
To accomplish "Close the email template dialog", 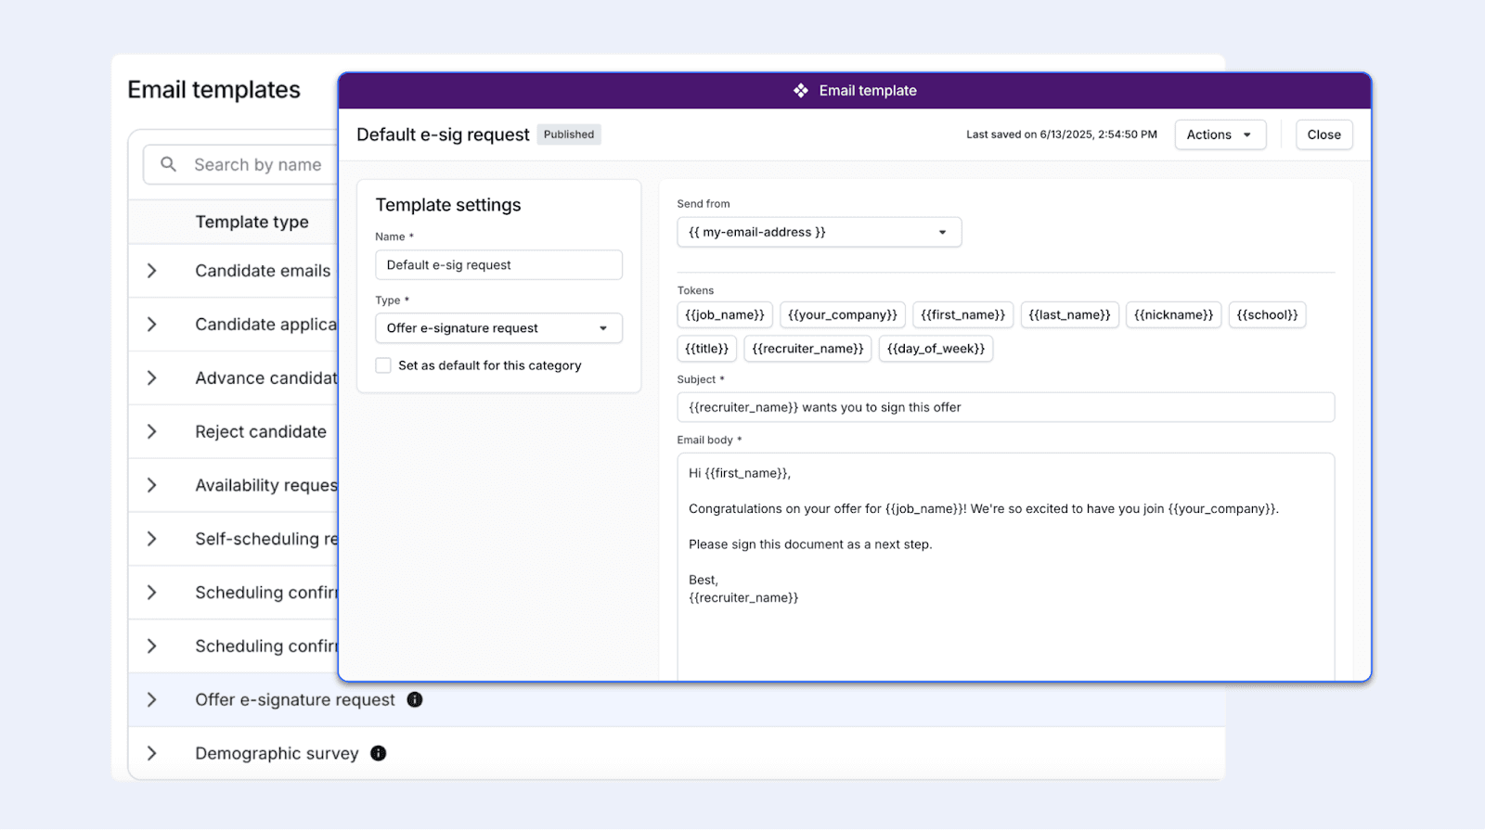I will 1324,134.
